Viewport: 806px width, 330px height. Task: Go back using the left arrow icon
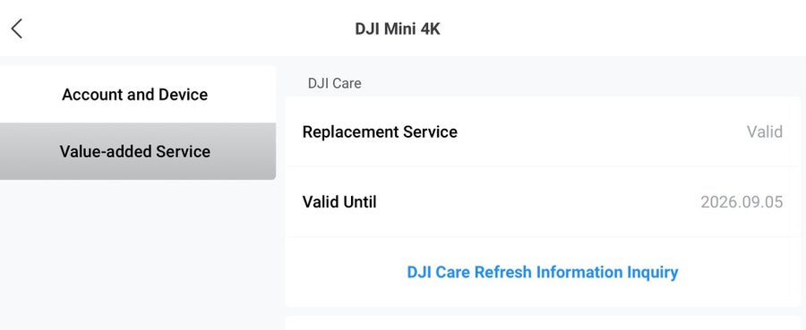(16, 29)
